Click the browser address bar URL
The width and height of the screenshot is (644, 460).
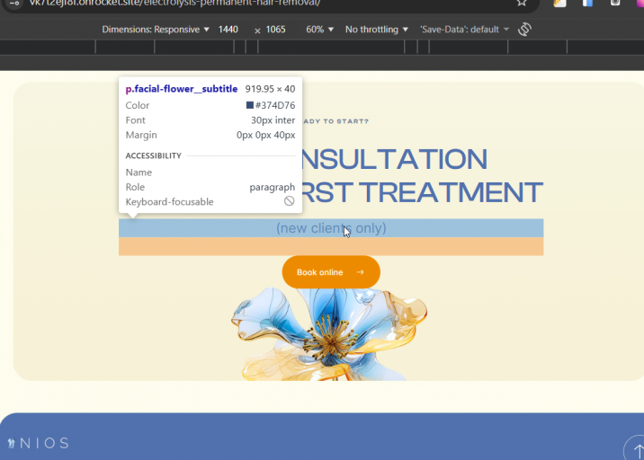click(x=175, y=3)
